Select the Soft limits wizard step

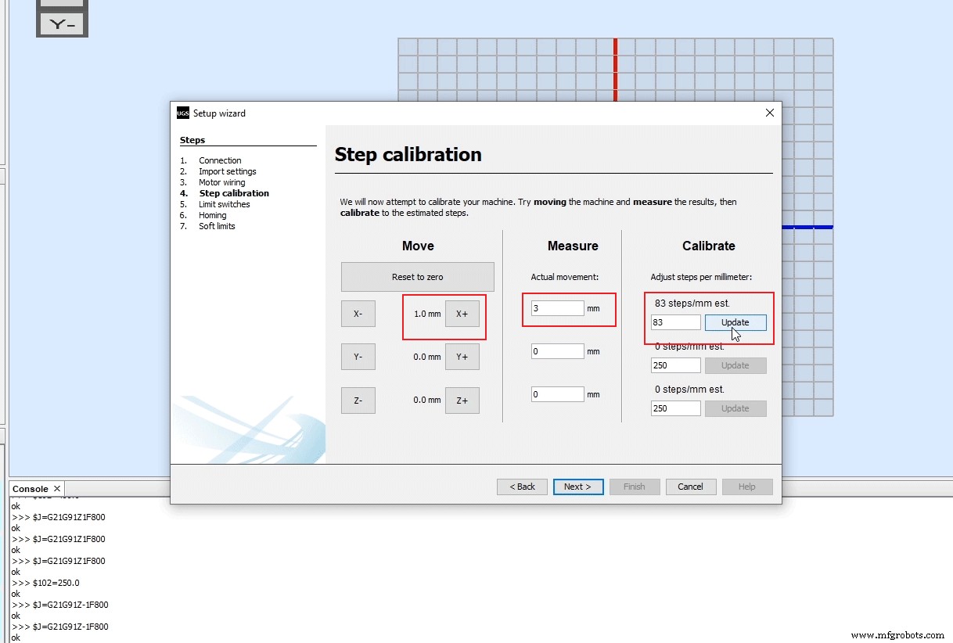(217, 226)
